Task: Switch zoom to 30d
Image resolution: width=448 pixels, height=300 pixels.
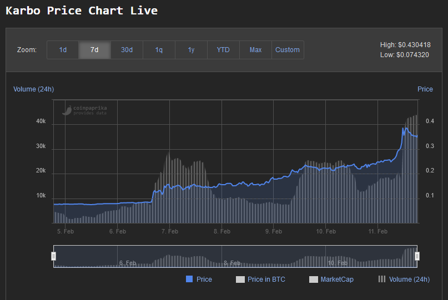Action: click(x=127, y=50)
